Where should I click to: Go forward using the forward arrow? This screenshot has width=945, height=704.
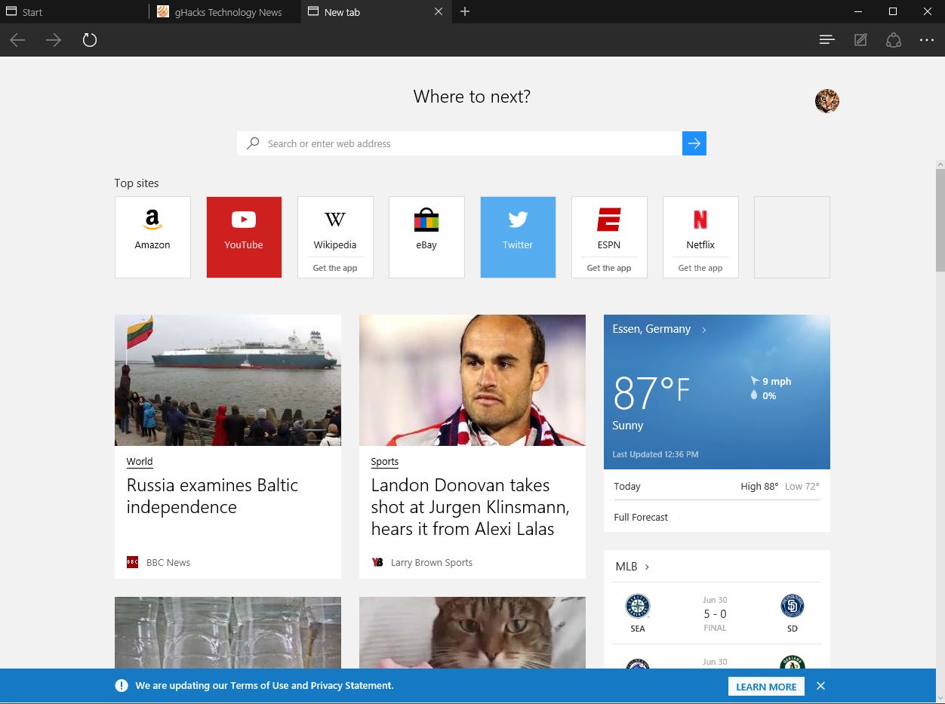coord(53,40)
